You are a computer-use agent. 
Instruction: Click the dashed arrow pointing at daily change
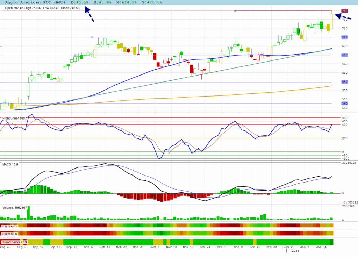pos(89,16)
